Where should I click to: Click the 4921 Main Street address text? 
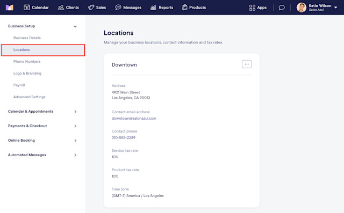[x=126, y=92]
